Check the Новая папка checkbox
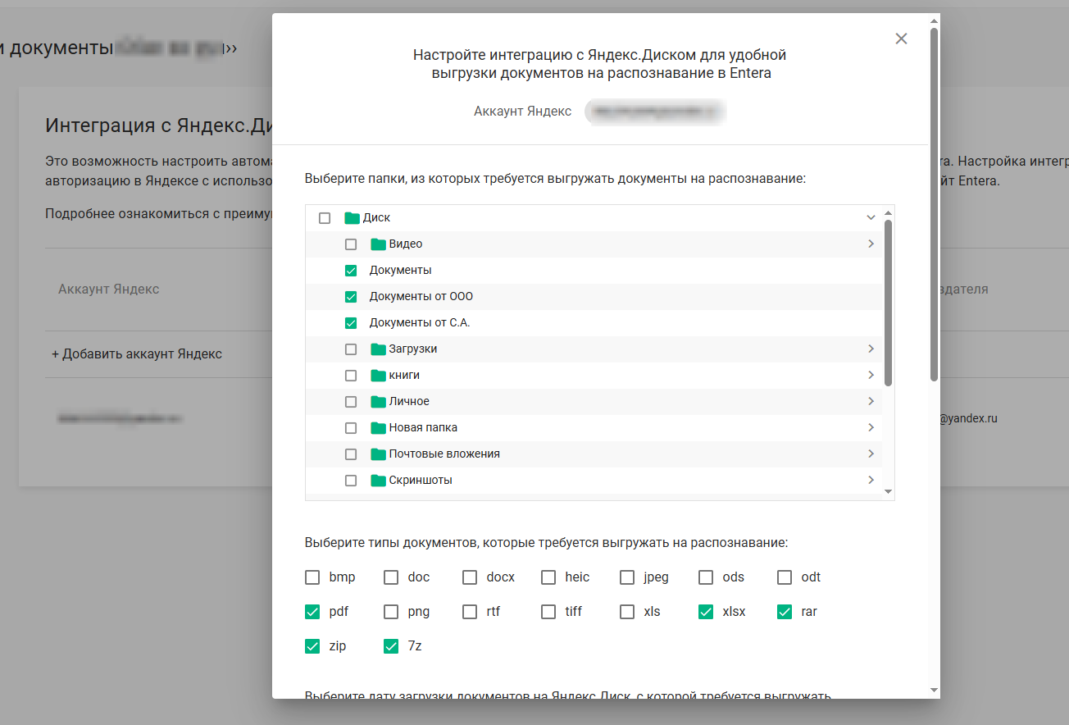 [351, 428]
